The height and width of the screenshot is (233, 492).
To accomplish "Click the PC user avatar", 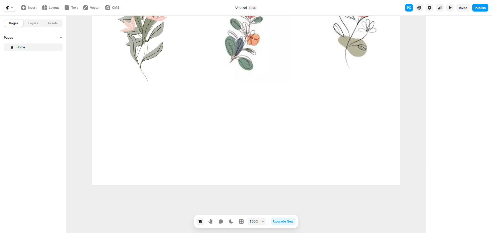I will [x=409, y=8].
